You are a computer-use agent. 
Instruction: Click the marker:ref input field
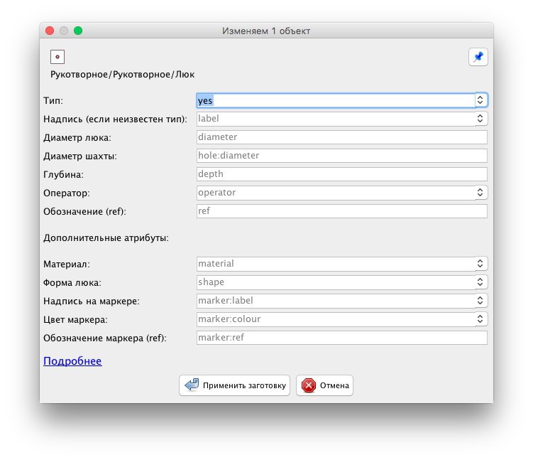point(341,338)
